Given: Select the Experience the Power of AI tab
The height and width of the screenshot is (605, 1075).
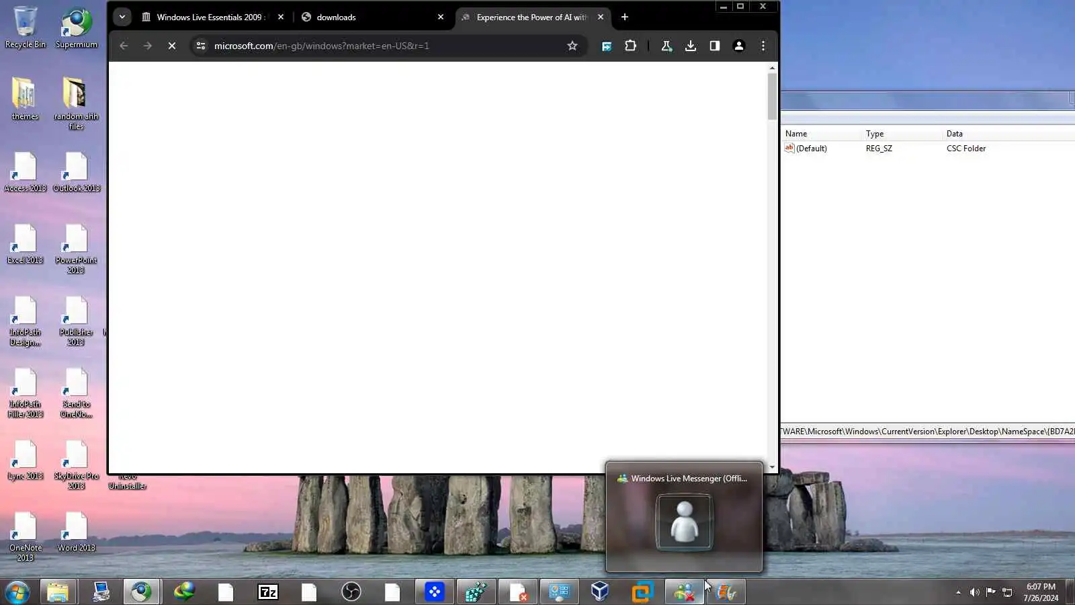Looking at the screenshot, I should coord(532,17).
